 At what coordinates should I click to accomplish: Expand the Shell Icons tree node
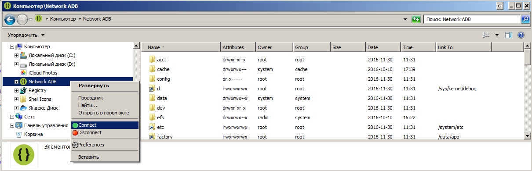click(x=16, y=99)
